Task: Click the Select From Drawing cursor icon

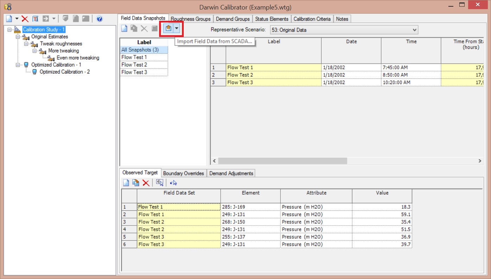Action: click(x=174, y=183)
